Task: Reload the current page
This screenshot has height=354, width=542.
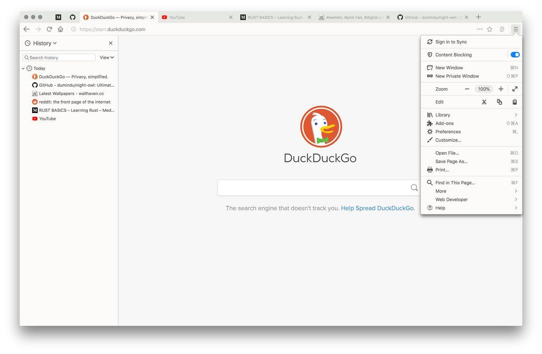Action: (x=49, y=29)
